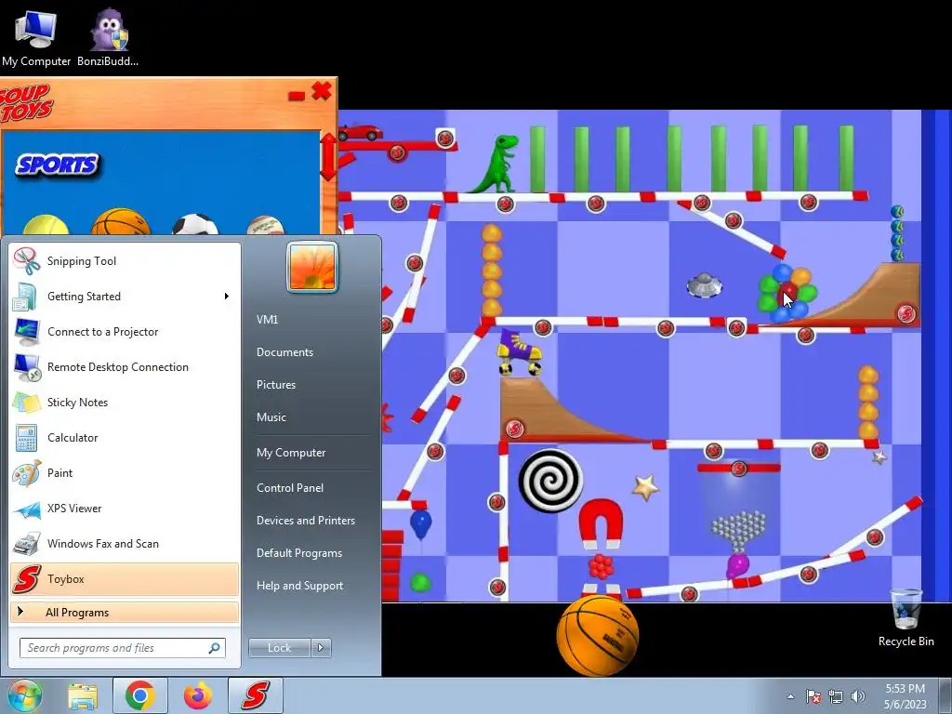The width and height of the screenshot is (952, 714).
Task: Open Music library link
Action: coord(271,417)
